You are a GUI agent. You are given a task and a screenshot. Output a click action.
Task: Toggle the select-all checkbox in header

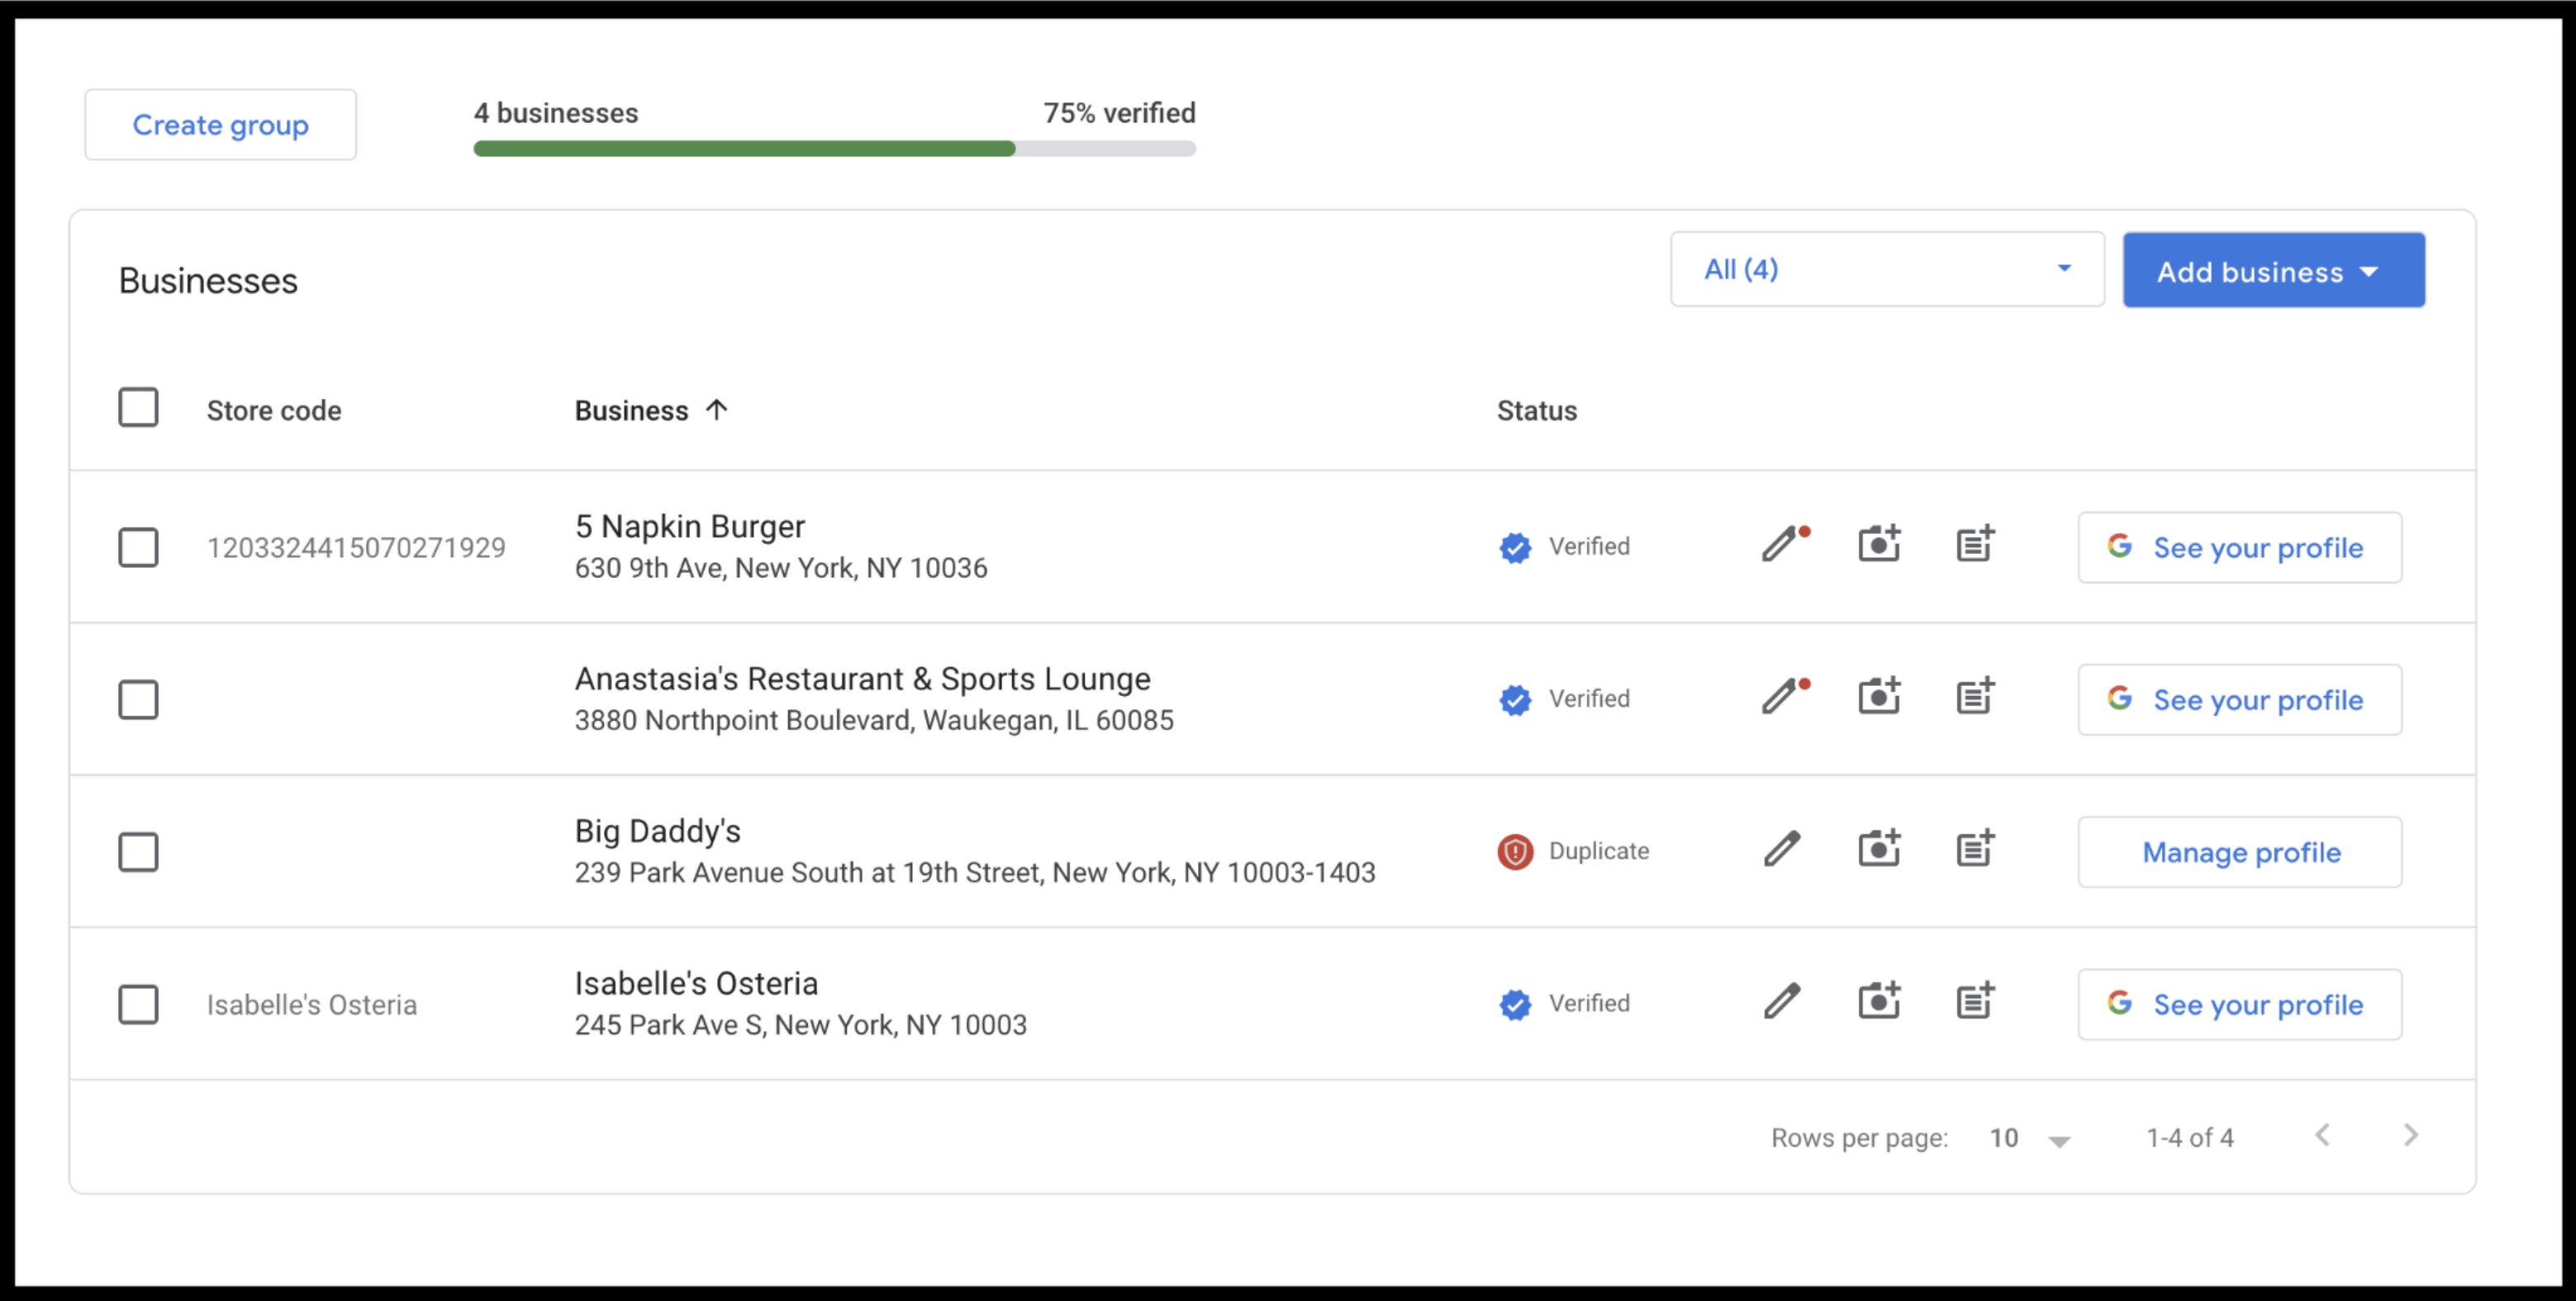coord(138,408)
